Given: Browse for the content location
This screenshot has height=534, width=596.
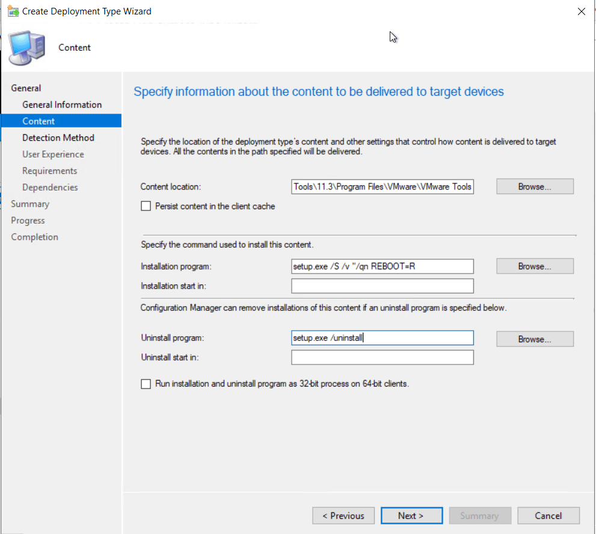Looking at the screenshot, I should pyautogui.click(x=535, y=186).
